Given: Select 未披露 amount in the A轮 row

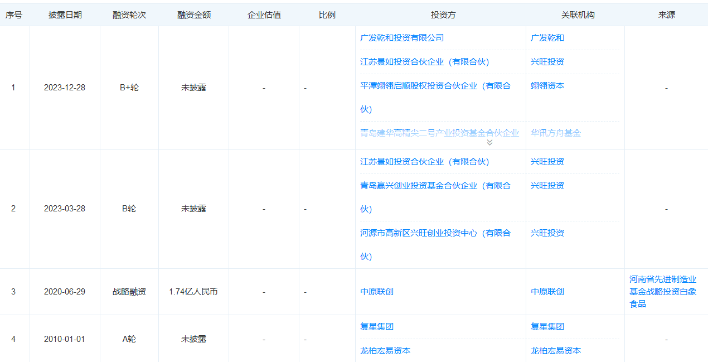Looking at the screenshot, I should coord(193,339).
